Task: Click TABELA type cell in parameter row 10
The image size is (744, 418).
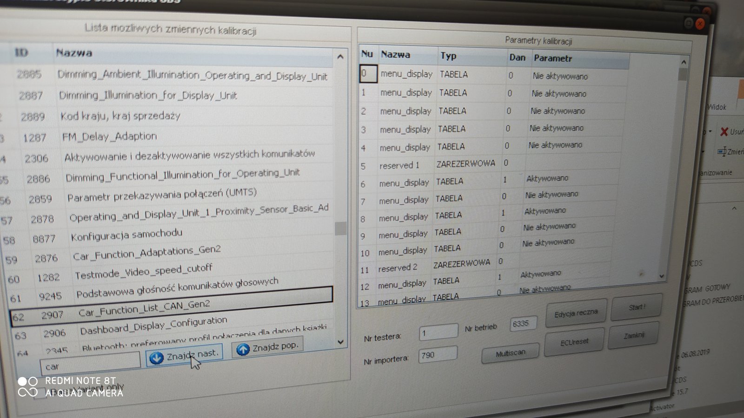Action: point(447,248)
